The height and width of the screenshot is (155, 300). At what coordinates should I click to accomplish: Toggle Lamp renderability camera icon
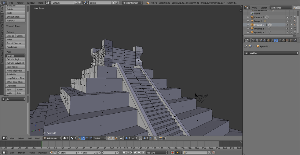[295, 21]
